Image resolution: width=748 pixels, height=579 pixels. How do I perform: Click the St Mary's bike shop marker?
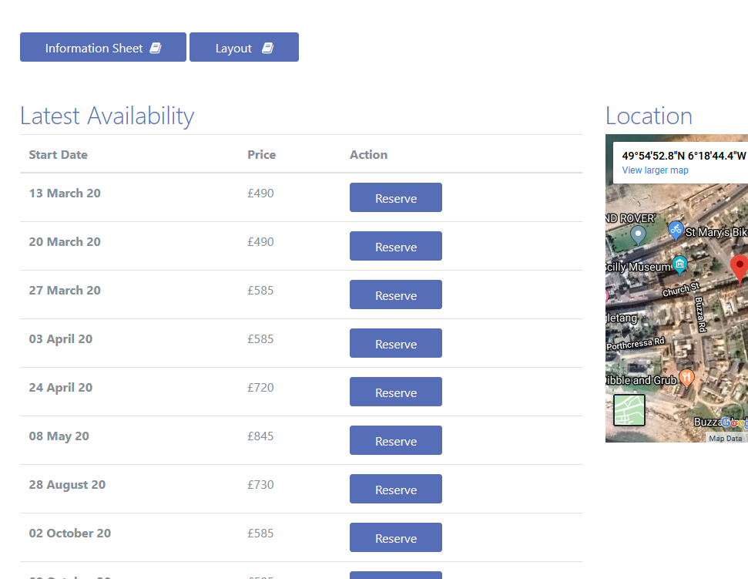[x=676, y=229]
